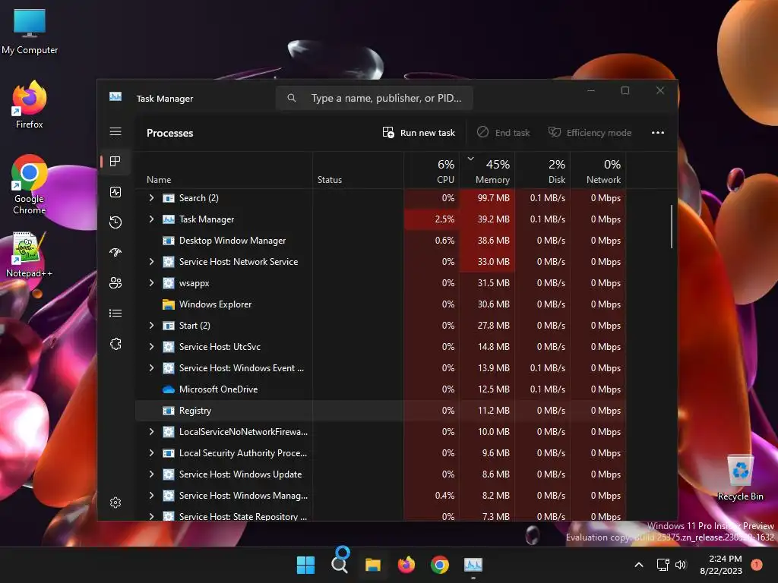Select the Microsoft OneDrive process row
The width and height of the screenshot is (778, 583).
tap(380, 389)
